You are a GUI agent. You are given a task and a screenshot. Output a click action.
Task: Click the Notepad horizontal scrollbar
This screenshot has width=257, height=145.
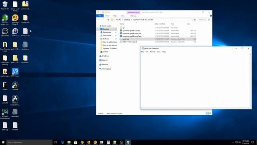coord(195,108)
